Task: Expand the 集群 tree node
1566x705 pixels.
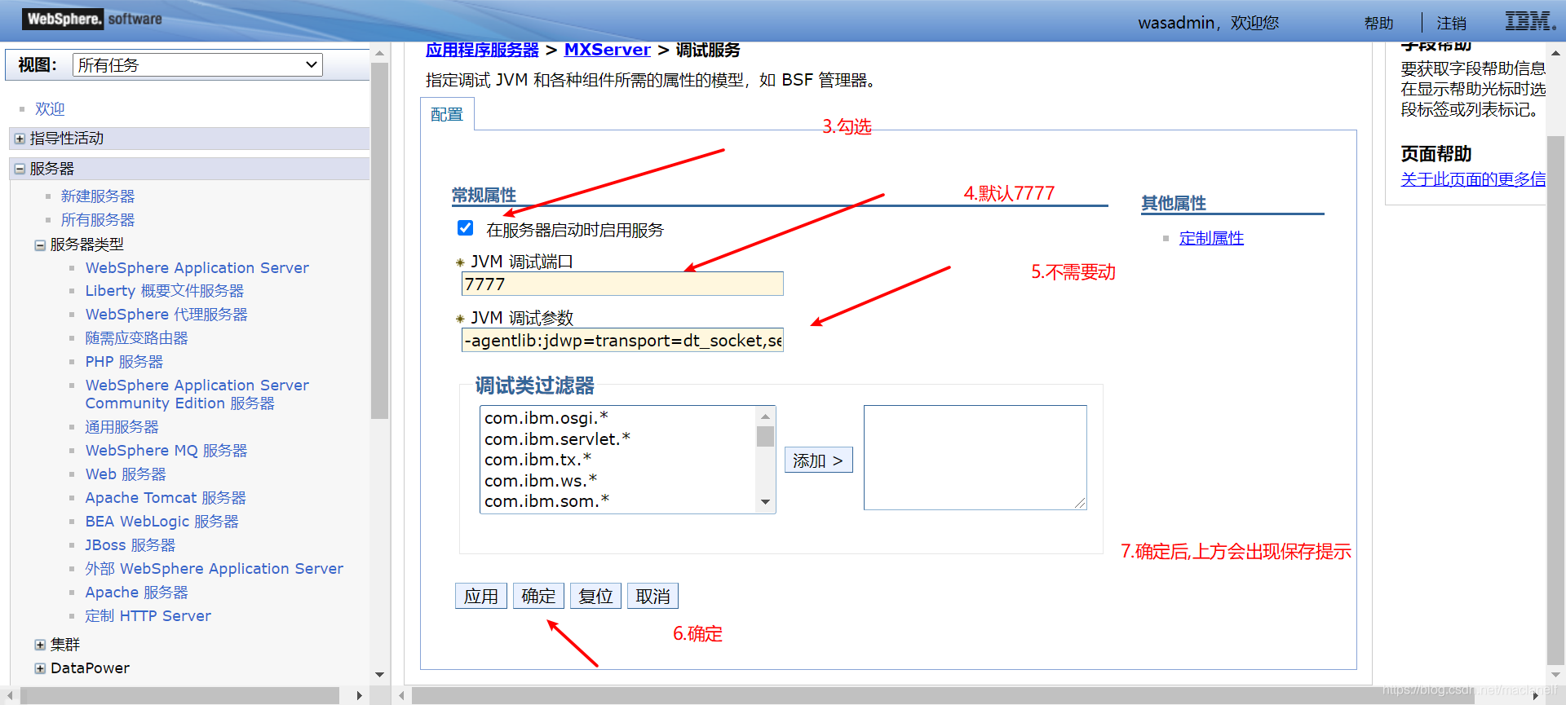Action: (x=40, y=645)
